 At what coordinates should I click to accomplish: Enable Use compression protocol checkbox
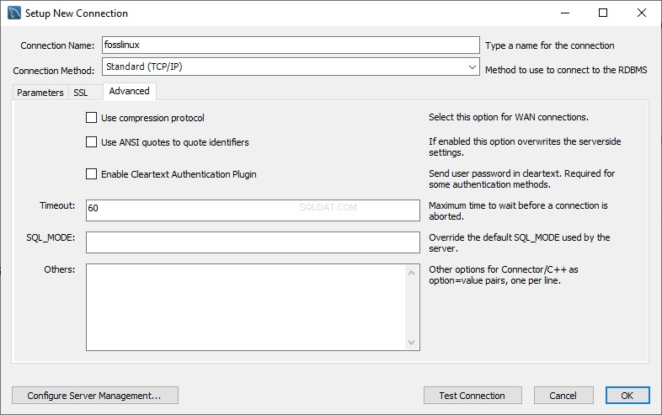click(x=91, y=117)
